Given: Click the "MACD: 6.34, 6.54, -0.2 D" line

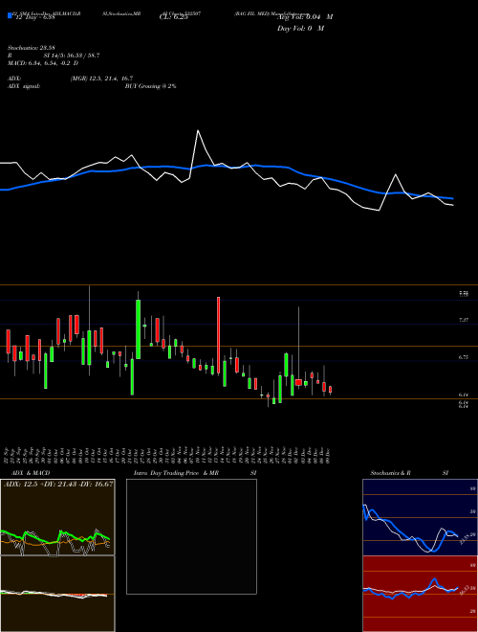Looking at the screenshot, I should (x=43, y=63).
